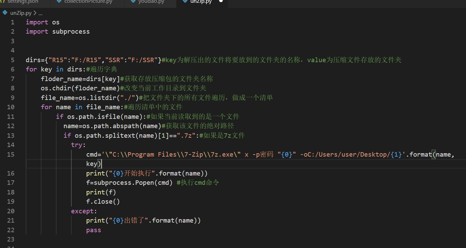Click 'os' in the 'import os' line
Screen dimensions: 466x248
pos(56,22)
